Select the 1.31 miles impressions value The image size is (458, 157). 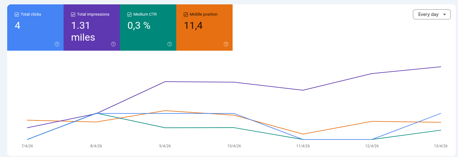83,31
